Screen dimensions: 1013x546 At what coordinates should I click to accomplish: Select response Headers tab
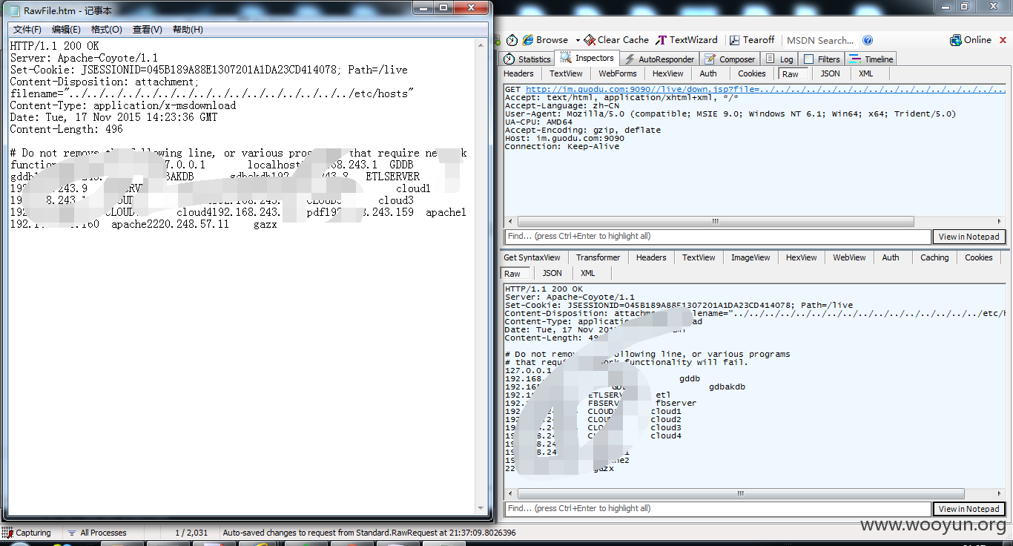click(x=651, y=257)
